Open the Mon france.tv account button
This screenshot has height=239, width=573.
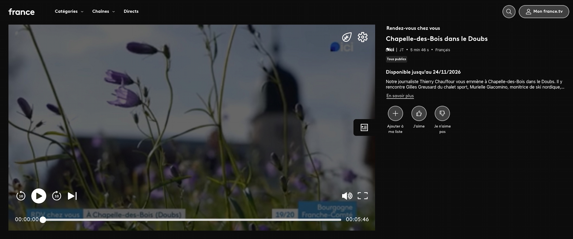click(x=544, y=12)
